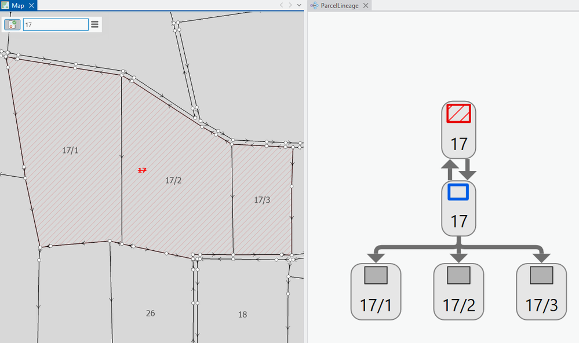Select the gray 17/3 lineage node icon
The width and height of the screenshot is (579, 343).
click(541, 275)
